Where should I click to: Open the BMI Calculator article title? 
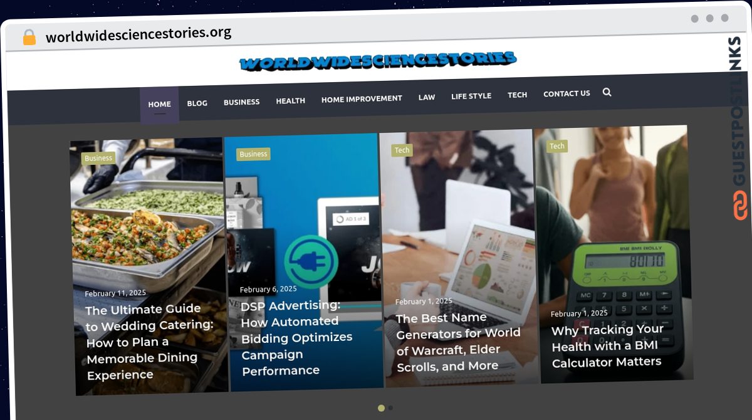[x=607, y=346]
